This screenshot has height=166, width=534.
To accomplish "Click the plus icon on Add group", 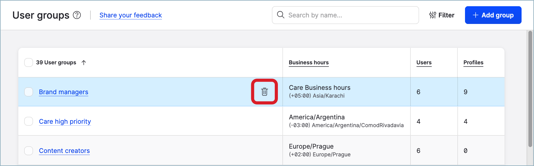I will tap(475, 15).
